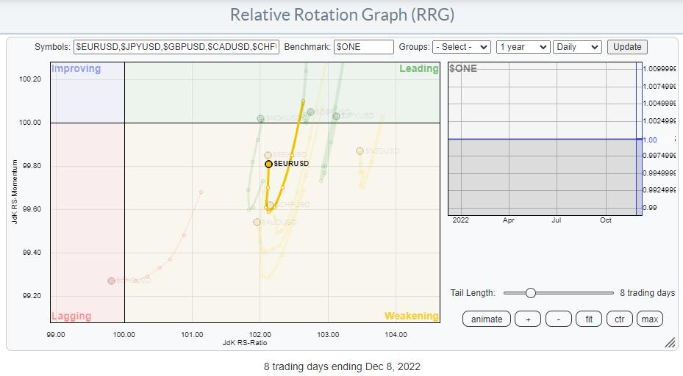The image size is (683, 376).
Task: Click the $NOKUSD point in Leading quadrant
Action: click(260, 118)
